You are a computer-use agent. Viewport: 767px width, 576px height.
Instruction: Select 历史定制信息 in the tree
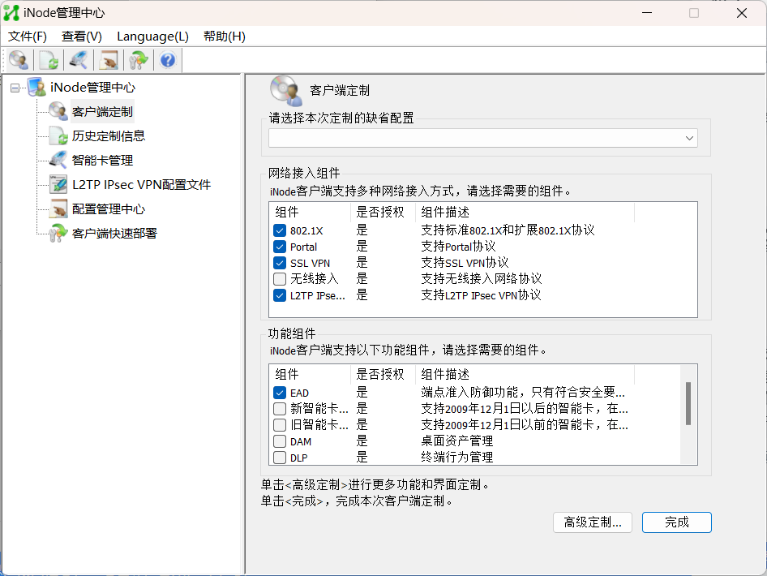coord(109,135)
